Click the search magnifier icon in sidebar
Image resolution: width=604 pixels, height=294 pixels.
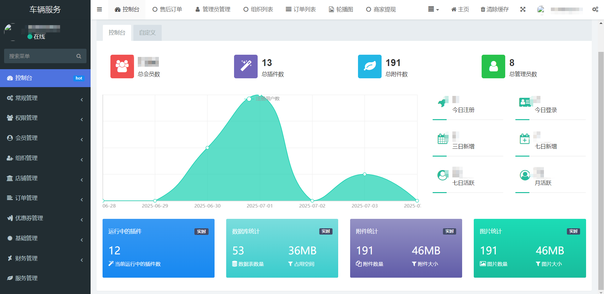pyautogui.click(x=79, y=56)
